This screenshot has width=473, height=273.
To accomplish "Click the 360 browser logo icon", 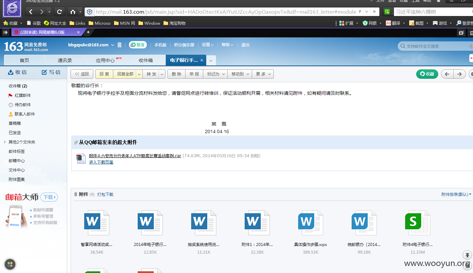I will [x=12, y=8].
